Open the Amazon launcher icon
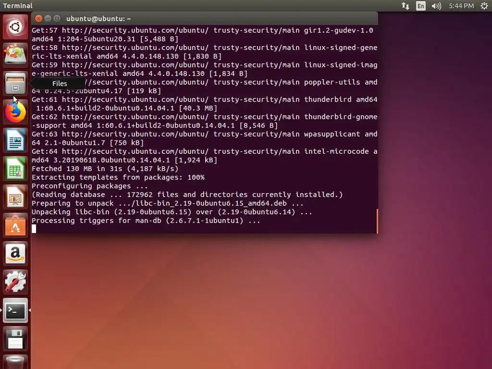Viewport: 492px width, 369px height. click(x=15, y=254)
